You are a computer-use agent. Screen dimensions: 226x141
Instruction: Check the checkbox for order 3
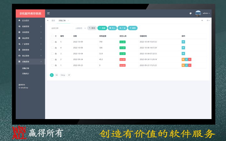52,54
